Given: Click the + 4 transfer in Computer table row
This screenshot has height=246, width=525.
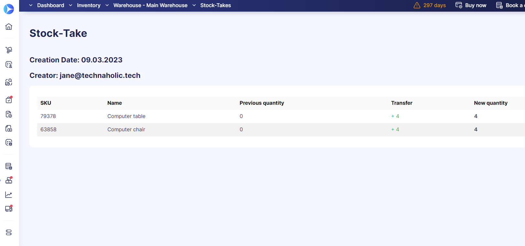Looking at the screenshot, I should click(x=395, y=116).
